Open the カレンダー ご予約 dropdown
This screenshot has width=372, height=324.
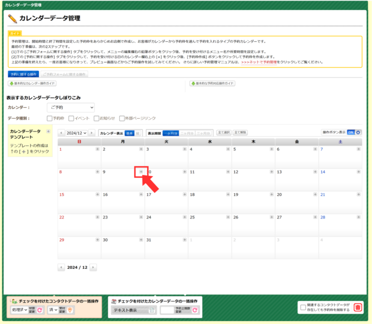pos(71,108)
